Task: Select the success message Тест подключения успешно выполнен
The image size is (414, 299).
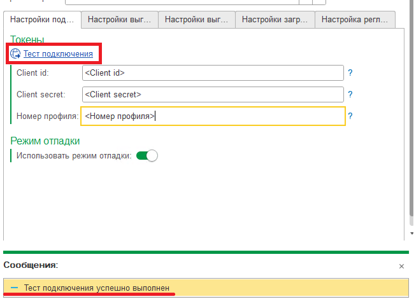Action: click(x=97, y=288)
